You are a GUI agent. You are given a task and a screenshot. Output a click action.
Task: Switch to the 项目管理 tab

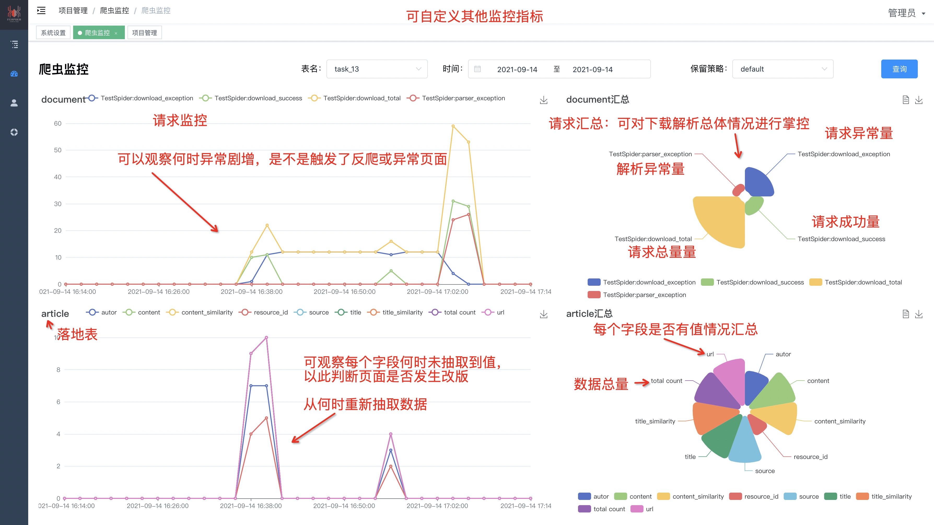pyautogui.click(x=144, y=32)
